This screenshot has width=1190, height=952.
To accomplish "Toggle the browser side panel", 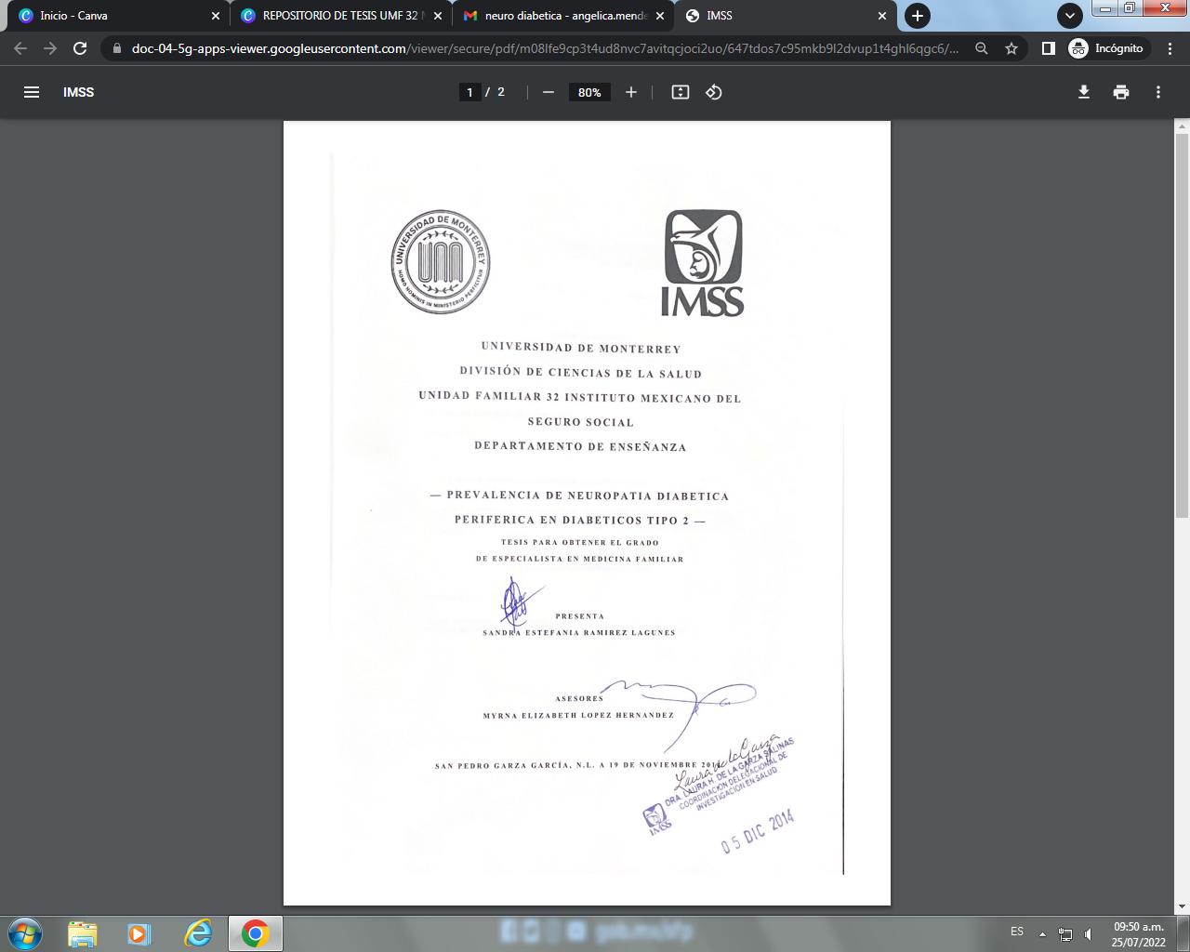I will (1048, 48).
